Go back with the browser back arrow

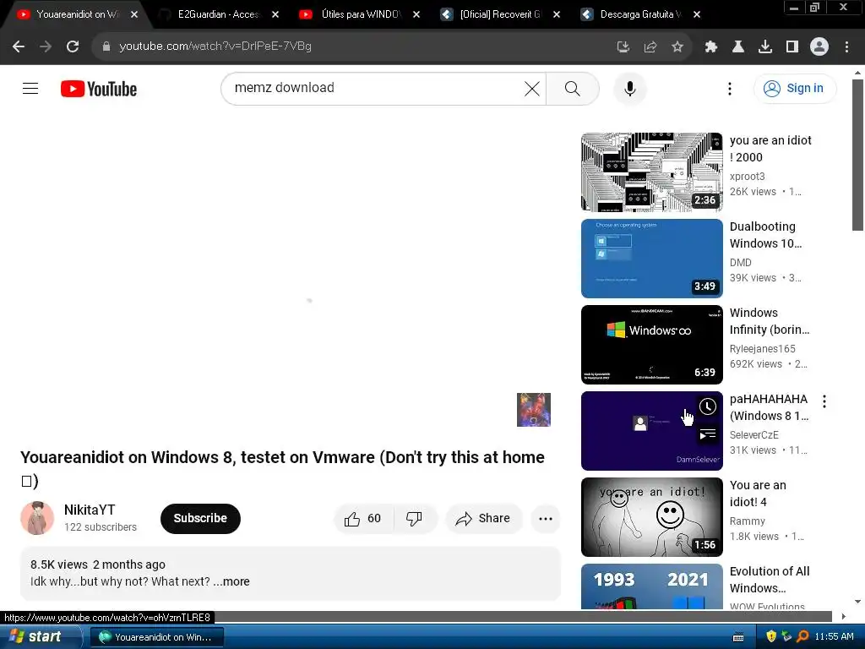coord(19,47)
